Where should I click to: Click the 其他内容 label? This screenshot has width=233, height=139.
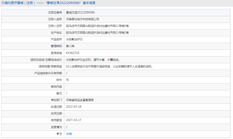click(x=56, y=87)
